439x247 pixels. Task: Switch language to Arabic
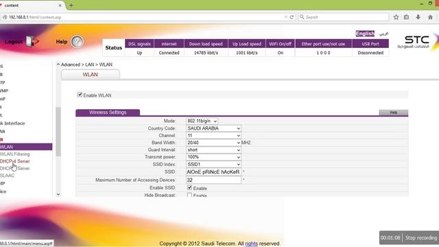[384, 34]
